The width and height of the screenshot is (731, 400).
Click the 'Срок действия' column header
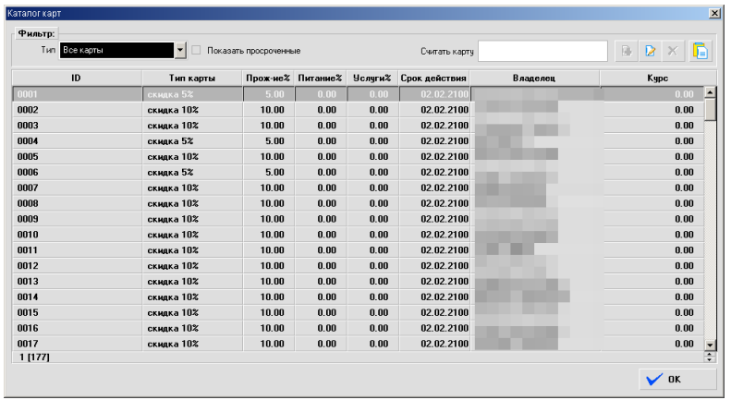tap(434, 79)
